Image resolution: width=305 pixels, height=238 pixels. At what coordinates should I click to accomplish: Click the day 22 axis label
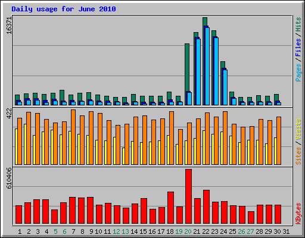point(206,231)
